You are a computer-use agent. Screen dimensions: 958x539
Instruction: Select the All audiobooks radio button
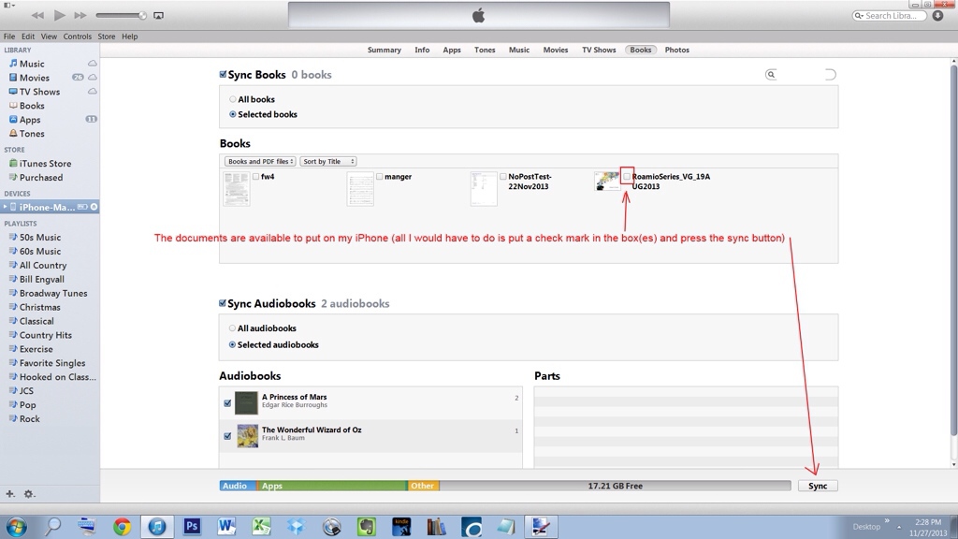232,328
